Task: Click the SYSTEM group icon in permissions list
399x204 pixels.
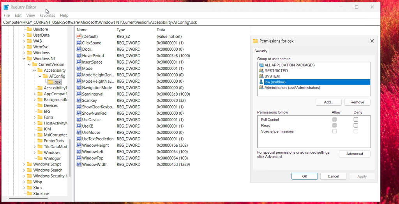Action: [x=261, y=76]
